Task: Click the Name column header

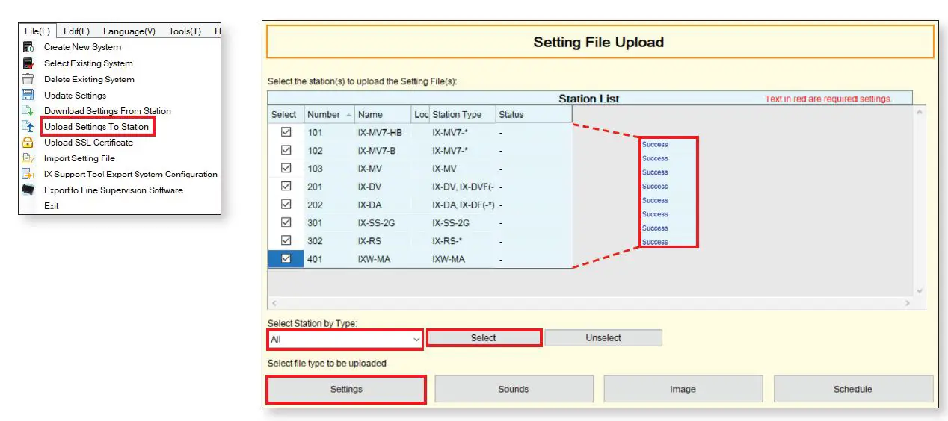Action: click(383, 114)
